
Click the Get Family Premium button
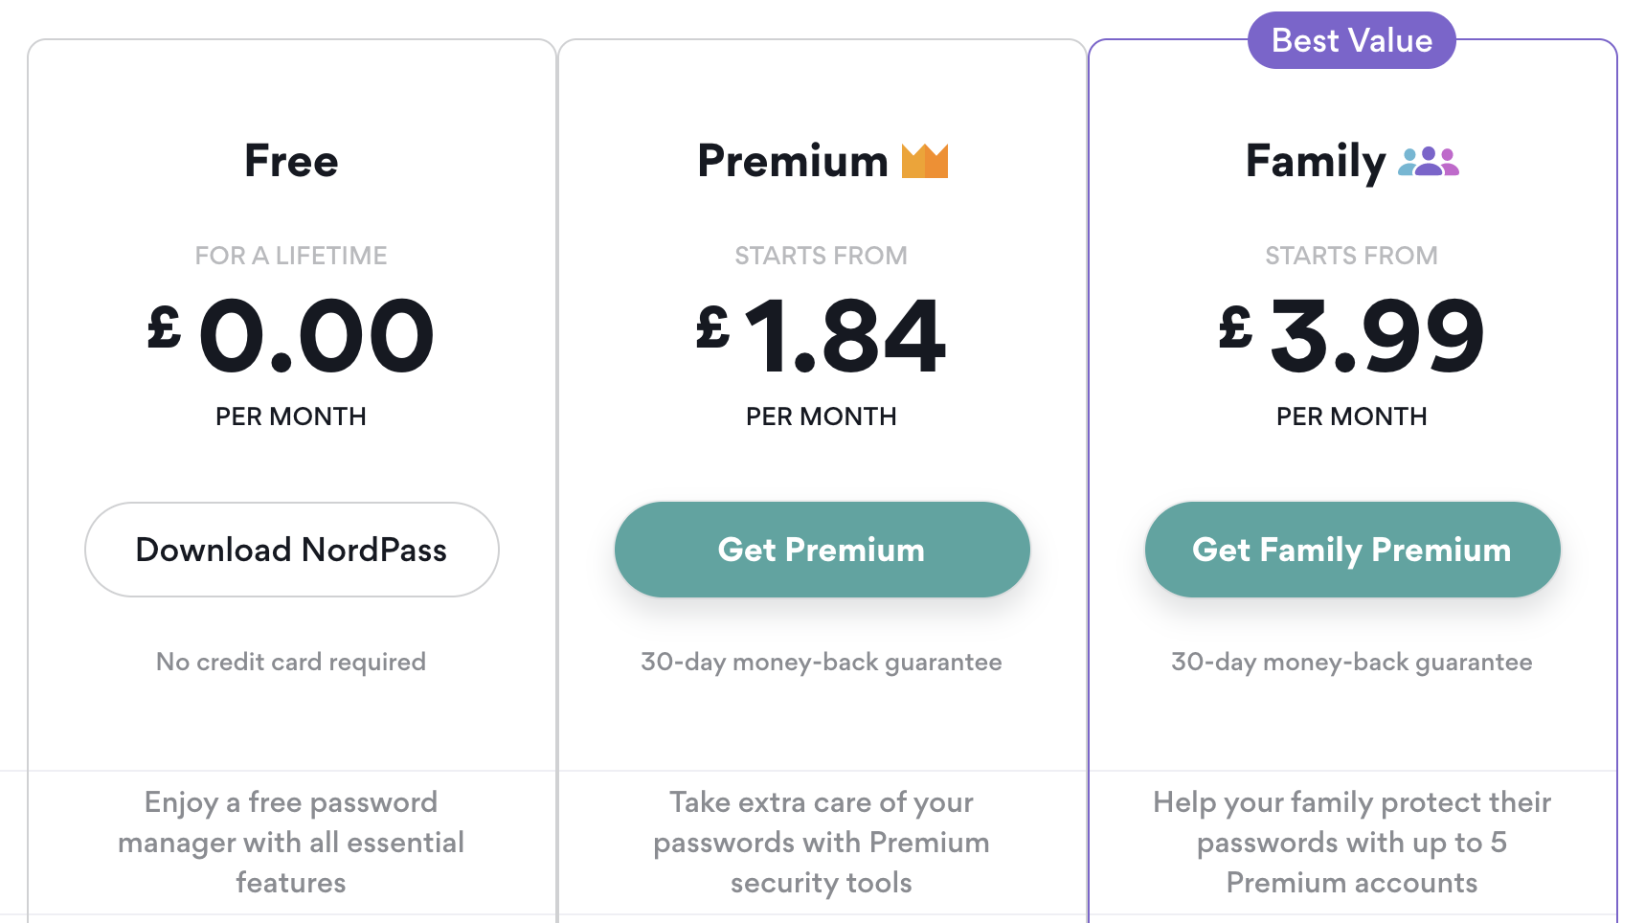pyautogui.click(x=1352, y=550)
